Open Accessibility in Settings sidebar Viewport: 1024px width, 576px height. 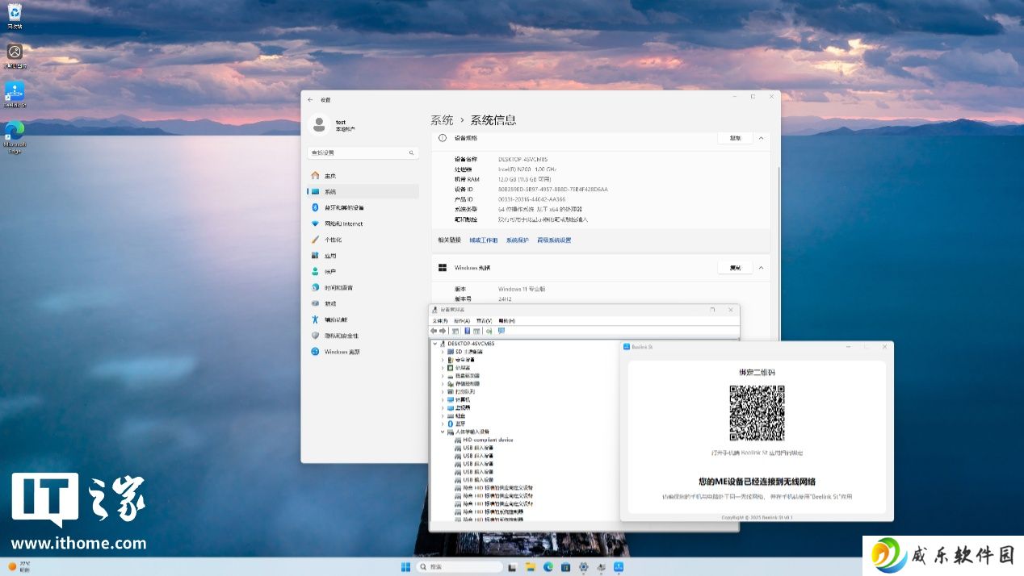363,319
